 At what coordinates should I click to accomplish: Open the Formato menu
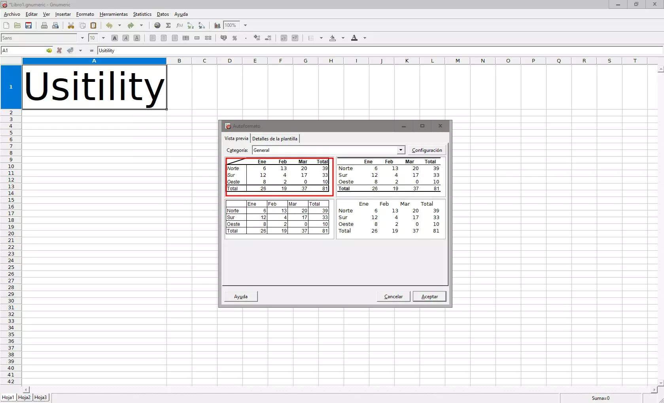pos(85,14)
